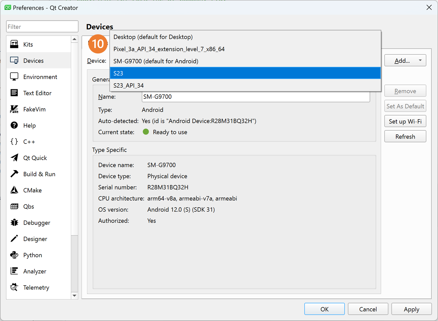The width and height of the screenshot is (438, 321).
Task: Open the Telemetry category label
Action: click(36, 287)
